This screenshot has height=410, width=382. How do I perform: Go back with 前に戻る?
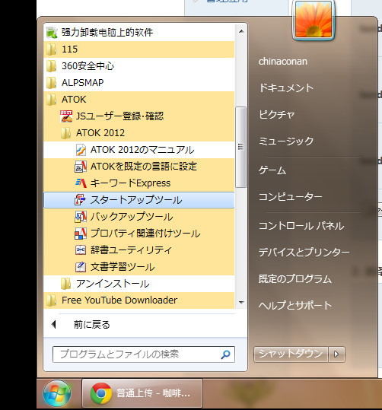[x=92, y=325]
